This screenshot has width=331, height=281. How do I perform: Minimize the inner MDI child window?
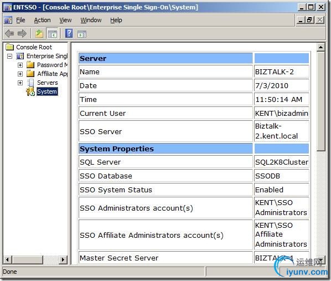click(x=301, y=21)
